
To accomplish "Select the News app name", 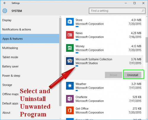I will pos(79,33).
